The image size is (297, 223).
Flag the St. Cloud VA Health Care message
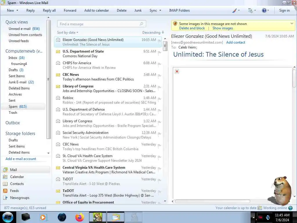159,157
